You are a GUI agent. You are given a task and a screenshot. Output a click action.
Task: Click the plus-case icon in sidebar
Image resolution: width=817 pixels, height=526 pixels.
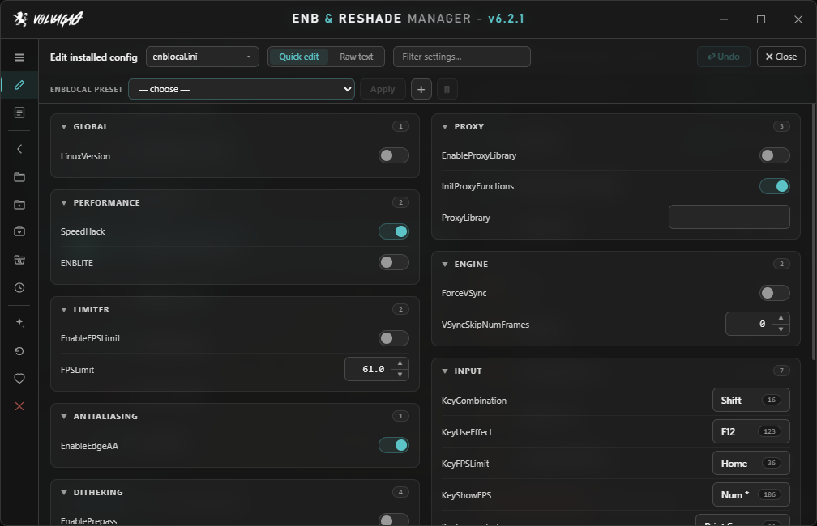click(19, 231)
